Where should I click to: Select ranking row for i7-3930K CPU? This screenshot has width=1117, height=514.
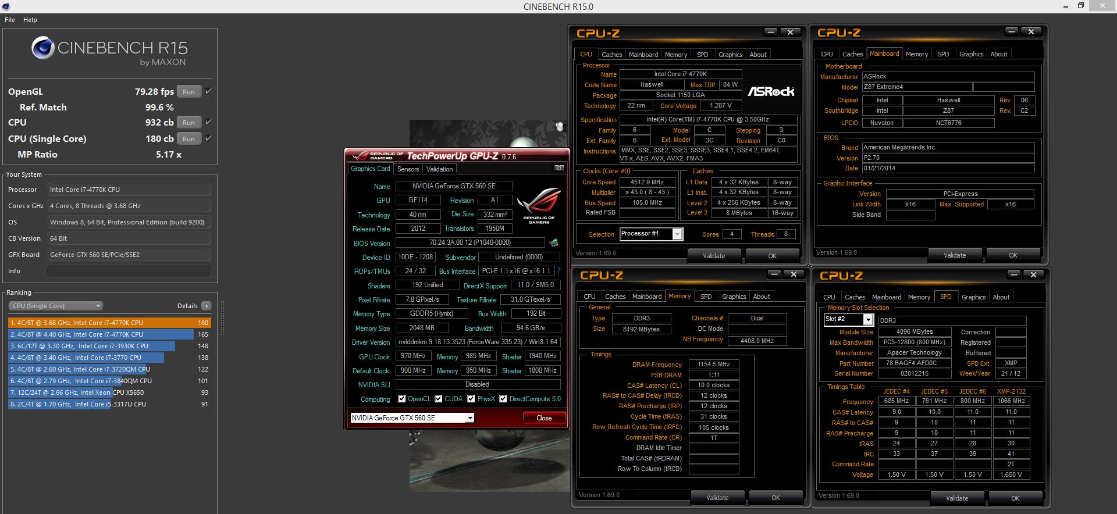tap(109, 346)
